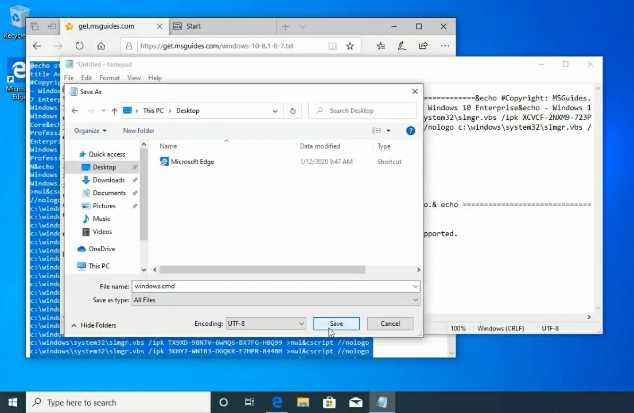The height and width of the screenshot is (413, 634).
Task: Switch to the Start browser tab
Action: click(193, 26)
